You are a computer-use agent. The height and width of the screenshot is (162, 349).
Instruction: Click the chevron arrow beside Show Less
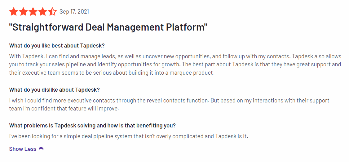[41, 149]
